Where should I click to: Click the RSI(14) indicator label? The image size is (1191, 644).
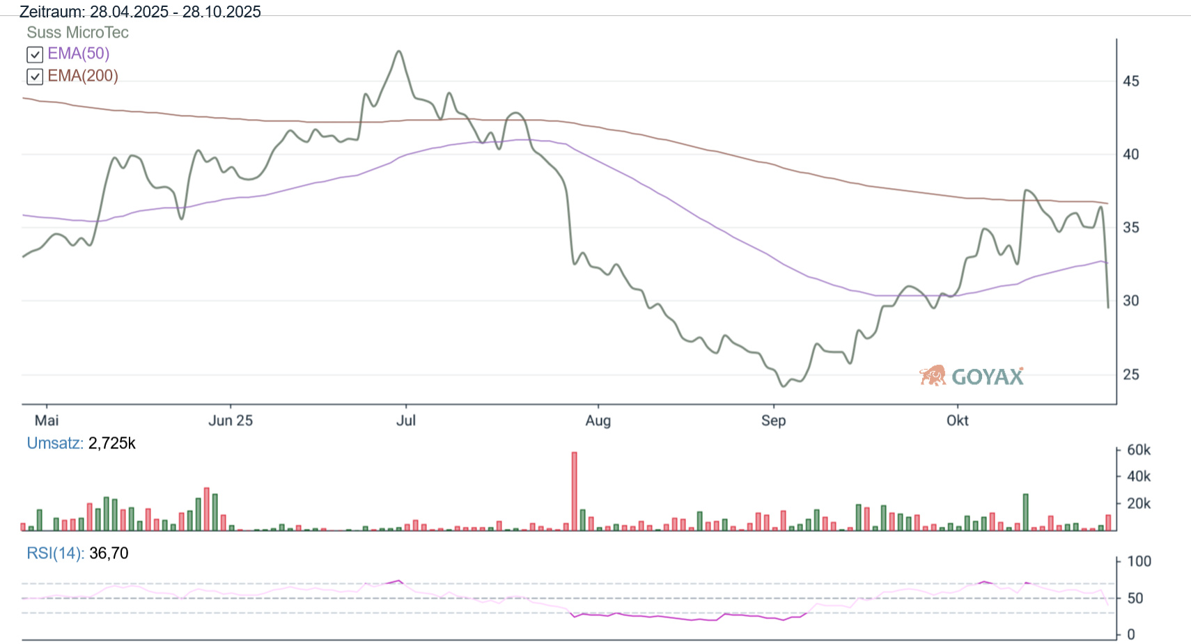tap(55, 553)
